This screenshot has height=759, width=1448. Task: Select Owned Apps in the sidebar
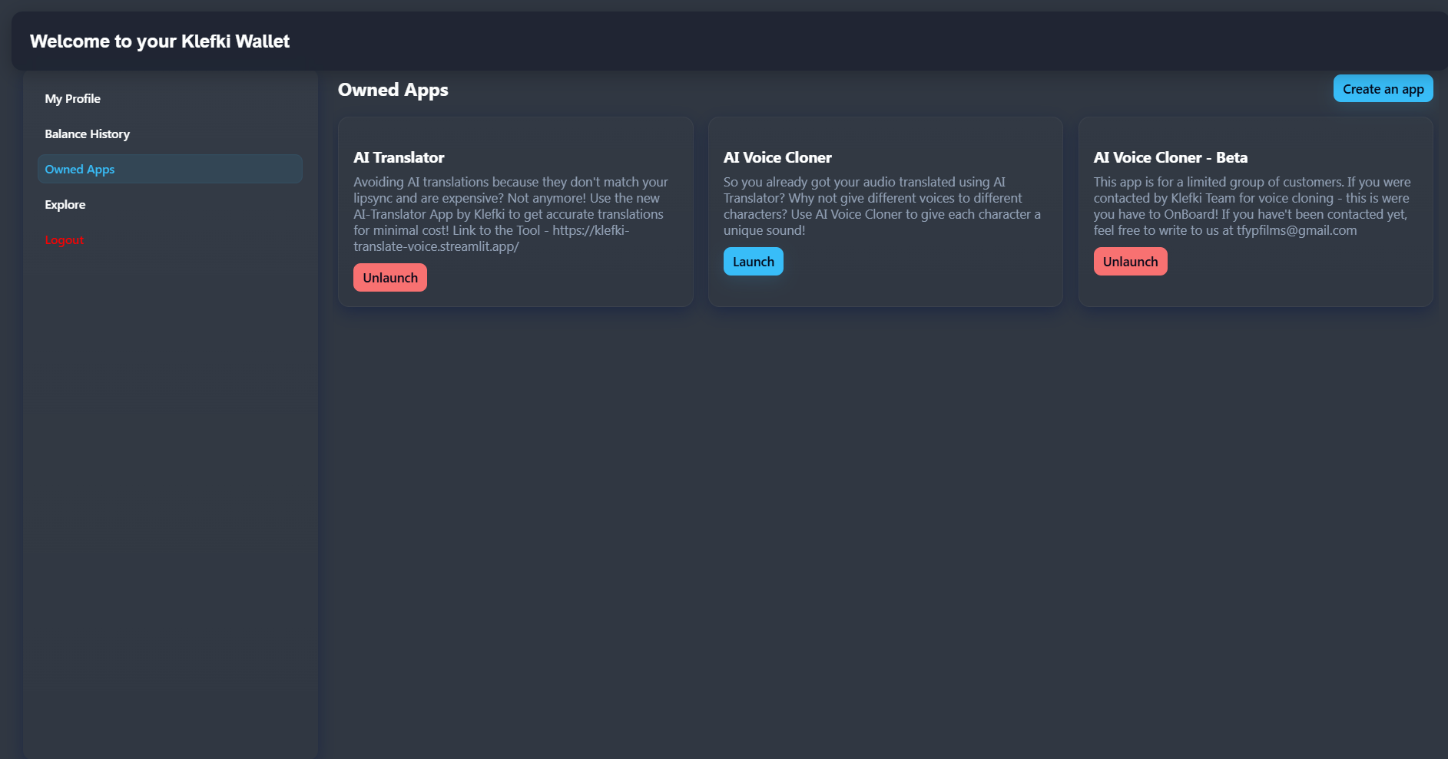pyautogui.click(x=170, y=169)
